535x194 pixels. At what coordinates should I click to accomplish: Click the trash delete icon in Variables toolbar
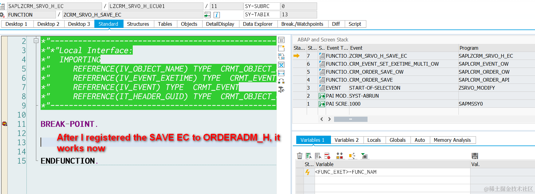300,156
